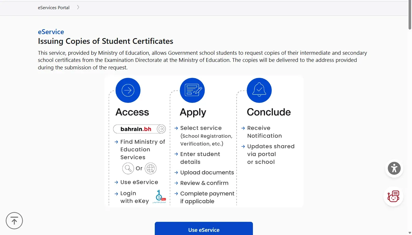Click the bahrain.bh address pill
The image size is (412, 235).
pyautogui.click(x=140, y=129)
